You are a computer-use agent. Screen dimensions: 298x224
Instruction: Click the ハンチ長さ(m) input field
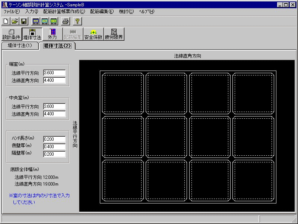(x=54, y=139)
